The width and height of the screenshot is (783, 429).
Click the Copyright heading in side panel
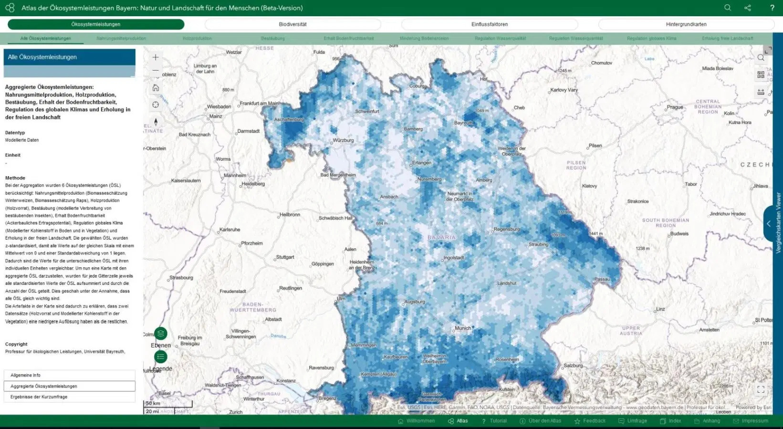coord(16,344)
